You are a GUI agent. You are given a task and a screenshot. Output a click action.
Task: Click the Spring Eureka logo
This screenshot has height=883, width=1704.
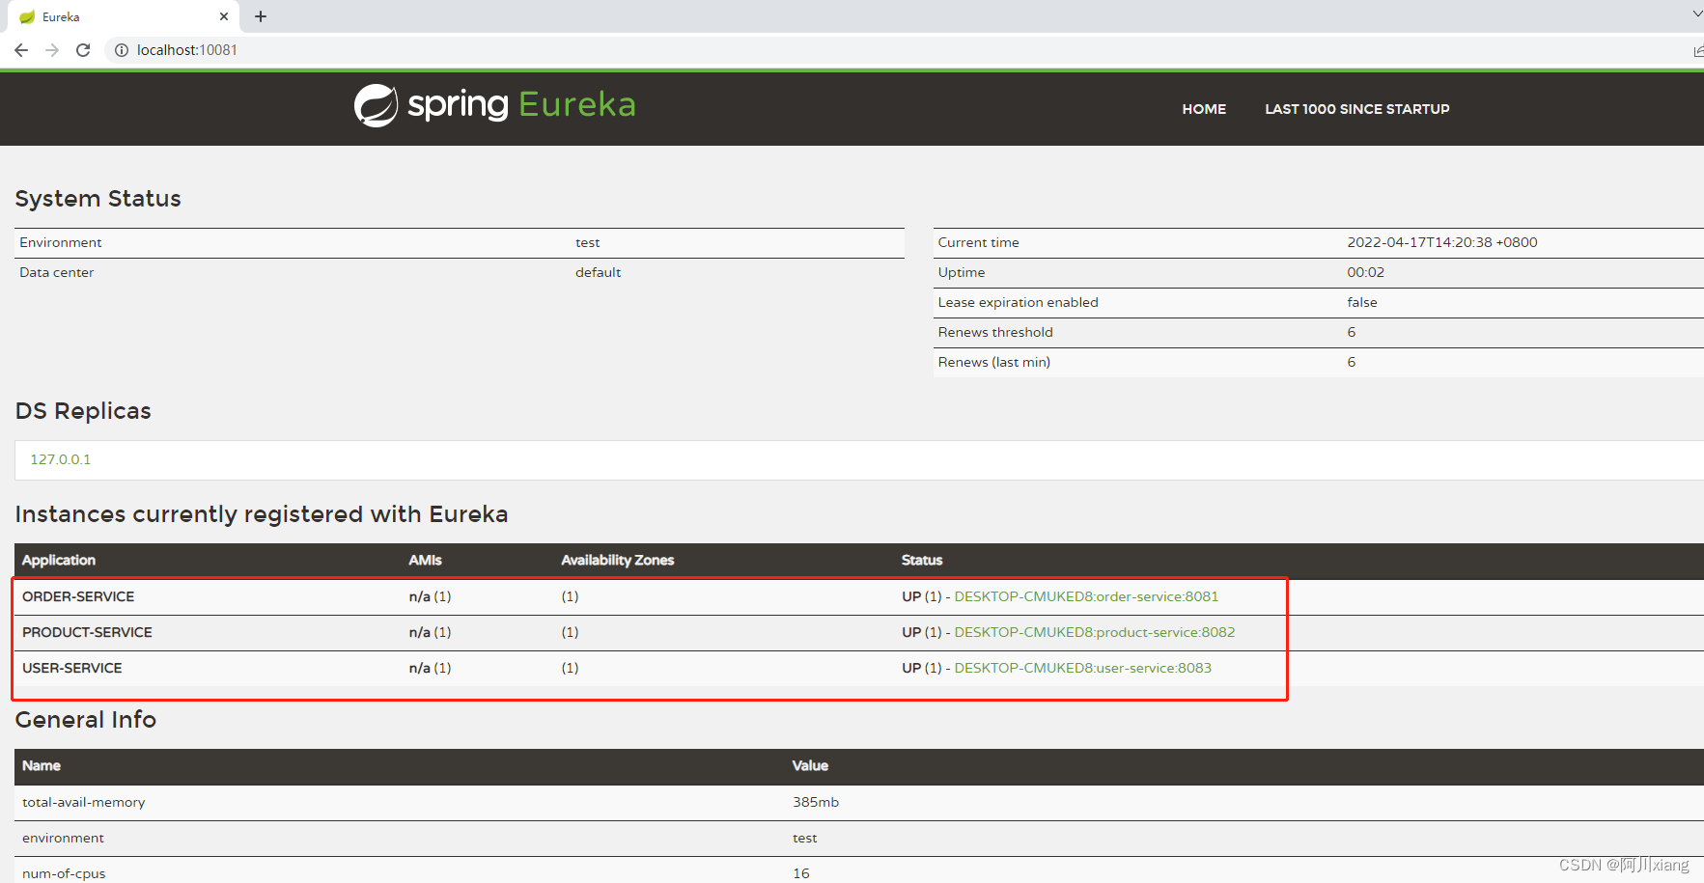pyautogui.click(x=494, y=105)
